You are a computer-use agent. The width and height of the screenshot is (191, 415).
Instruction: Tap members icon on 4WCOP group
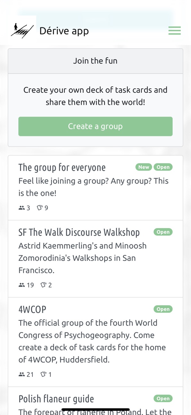point(22,374)
